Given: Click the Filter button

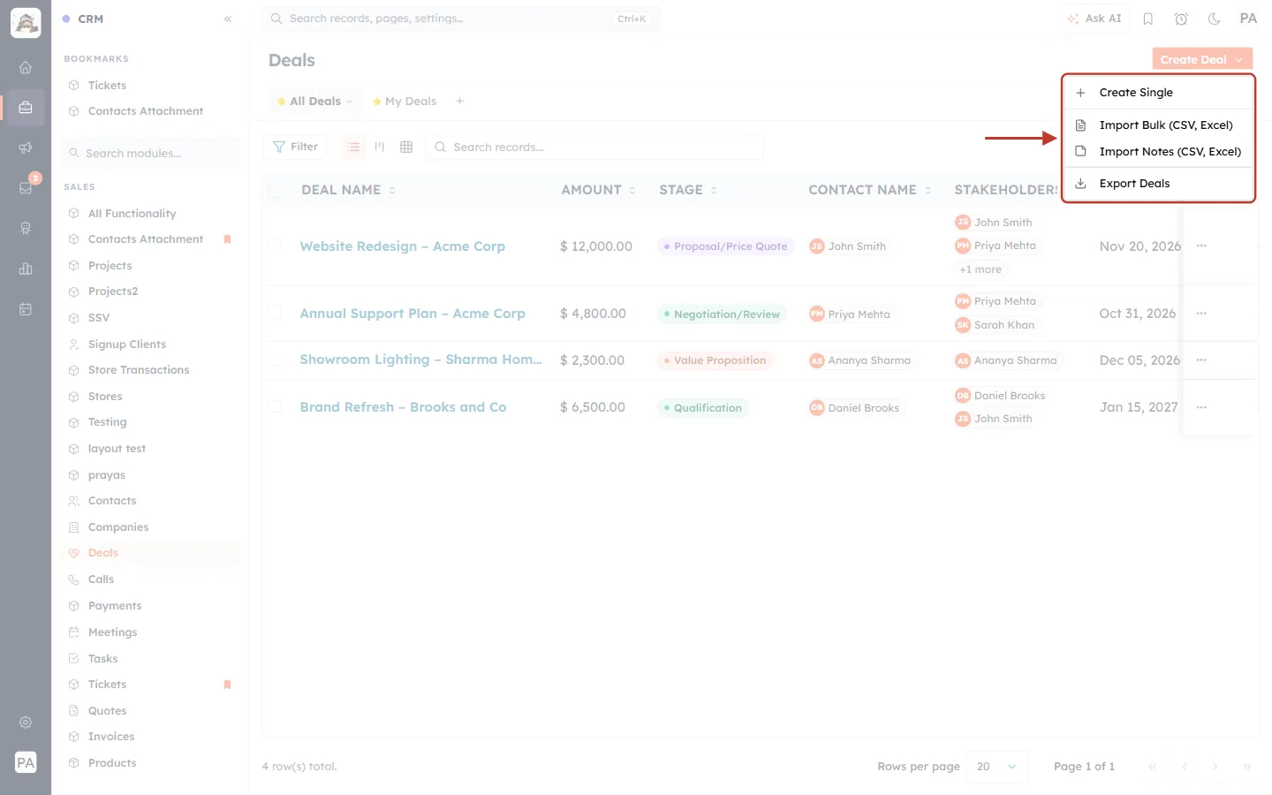Looking at the screenshot, I should tap(295, 147).
